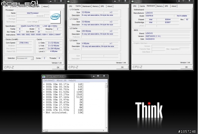Click the Super PI window title icon
The image size is (198, 134).
click(44, 77)
